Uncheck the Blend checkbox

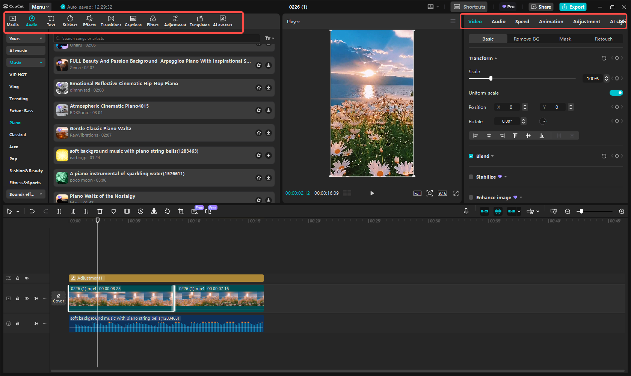tap(471, 156)
